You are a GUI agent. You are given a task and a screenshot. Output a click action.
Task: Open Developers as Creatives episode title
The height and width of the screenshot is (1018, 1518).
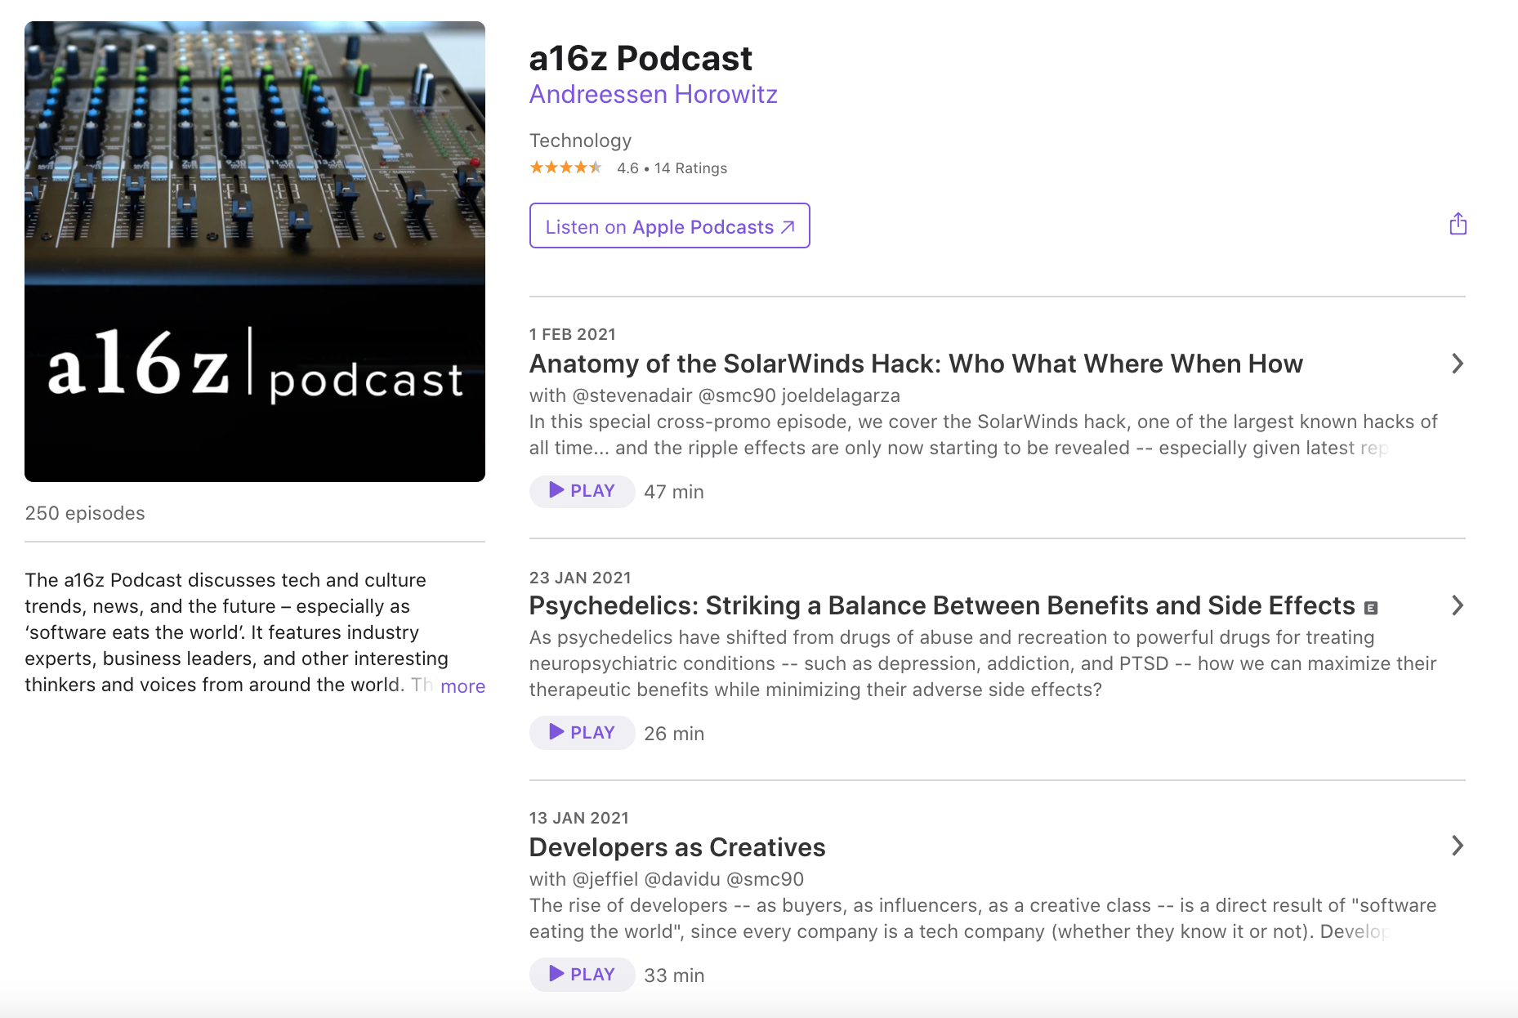pyautogui.click(x=677, y=847)
